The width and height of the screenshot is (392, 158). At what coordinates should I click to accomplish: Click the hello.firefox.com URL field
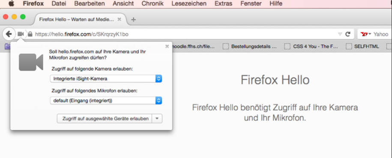click(x=185, y=34)
